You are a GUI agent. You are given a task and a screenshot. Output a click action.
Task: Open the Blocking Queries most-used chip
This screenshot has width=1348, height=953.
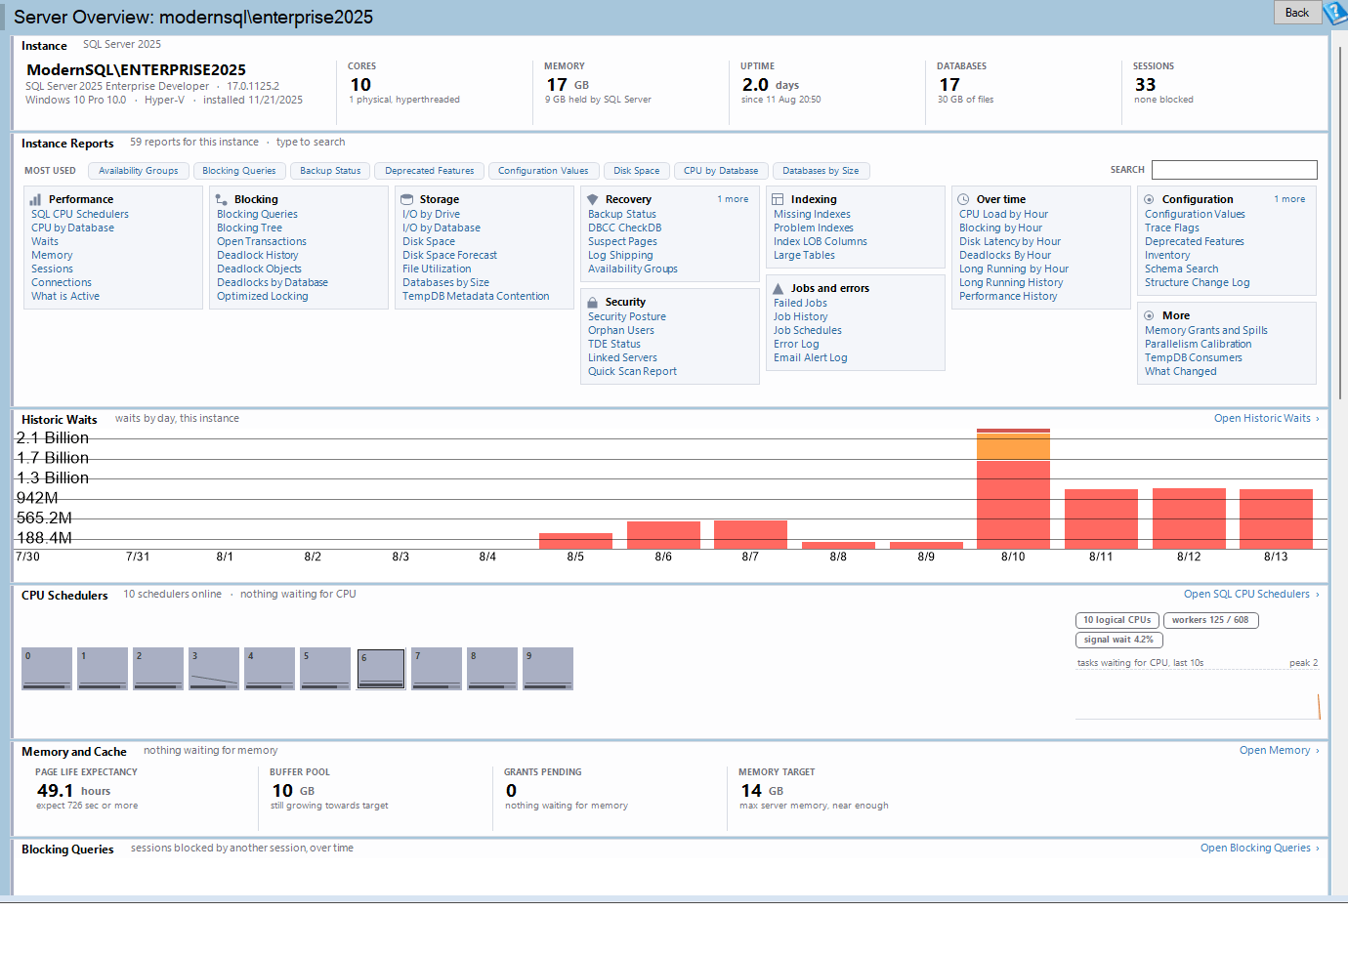click(x=239, y=171)
